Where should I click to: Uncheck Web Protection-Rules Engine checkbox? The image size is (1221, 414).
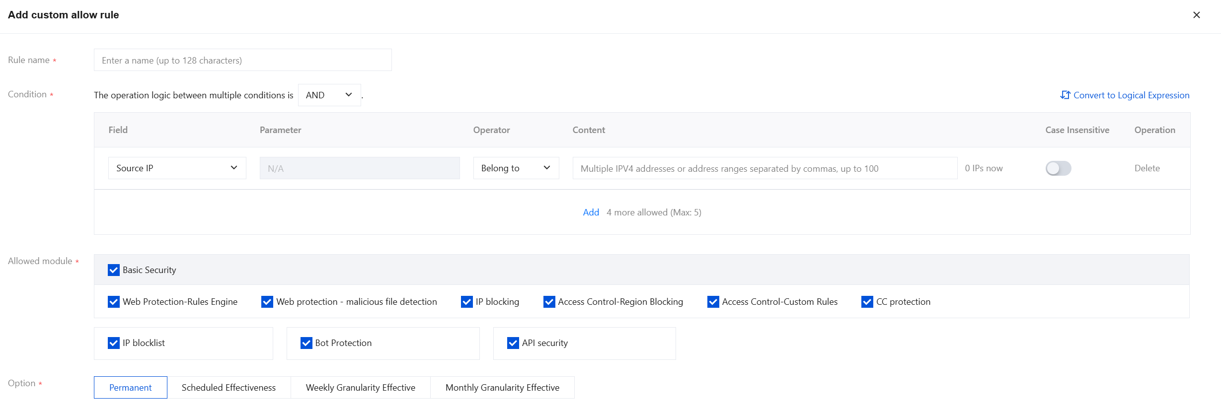click(x=114, y=302)
